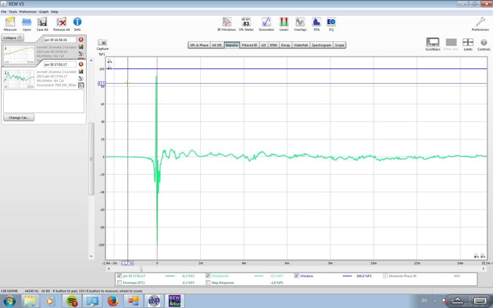
Task: Switch to the RT60 tab
Action: (x=273, y=45)
